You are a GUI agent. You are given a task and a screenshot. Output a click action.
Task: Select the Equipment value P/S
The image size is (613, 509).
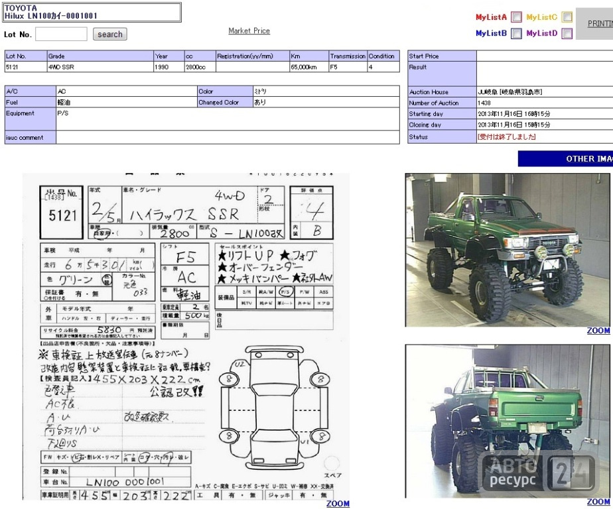point(228,119)
